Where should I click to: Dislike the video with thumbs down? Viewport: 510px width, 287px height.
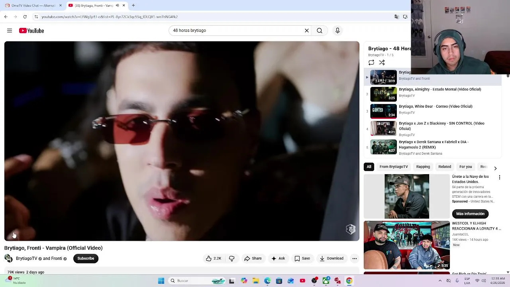click(232, 258)
